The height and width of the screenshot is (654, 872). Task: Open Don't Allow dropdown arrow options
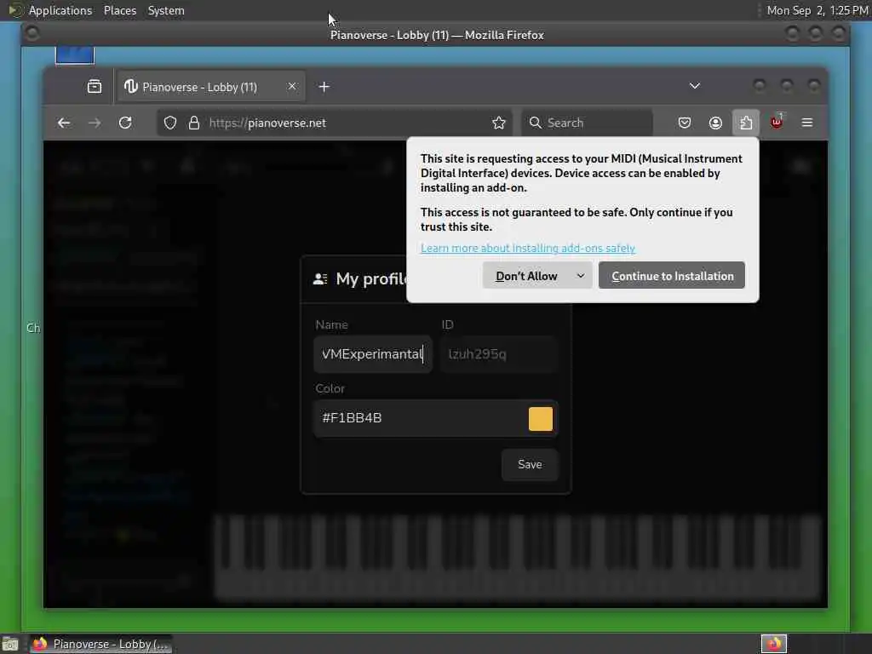tap(581, 276)
